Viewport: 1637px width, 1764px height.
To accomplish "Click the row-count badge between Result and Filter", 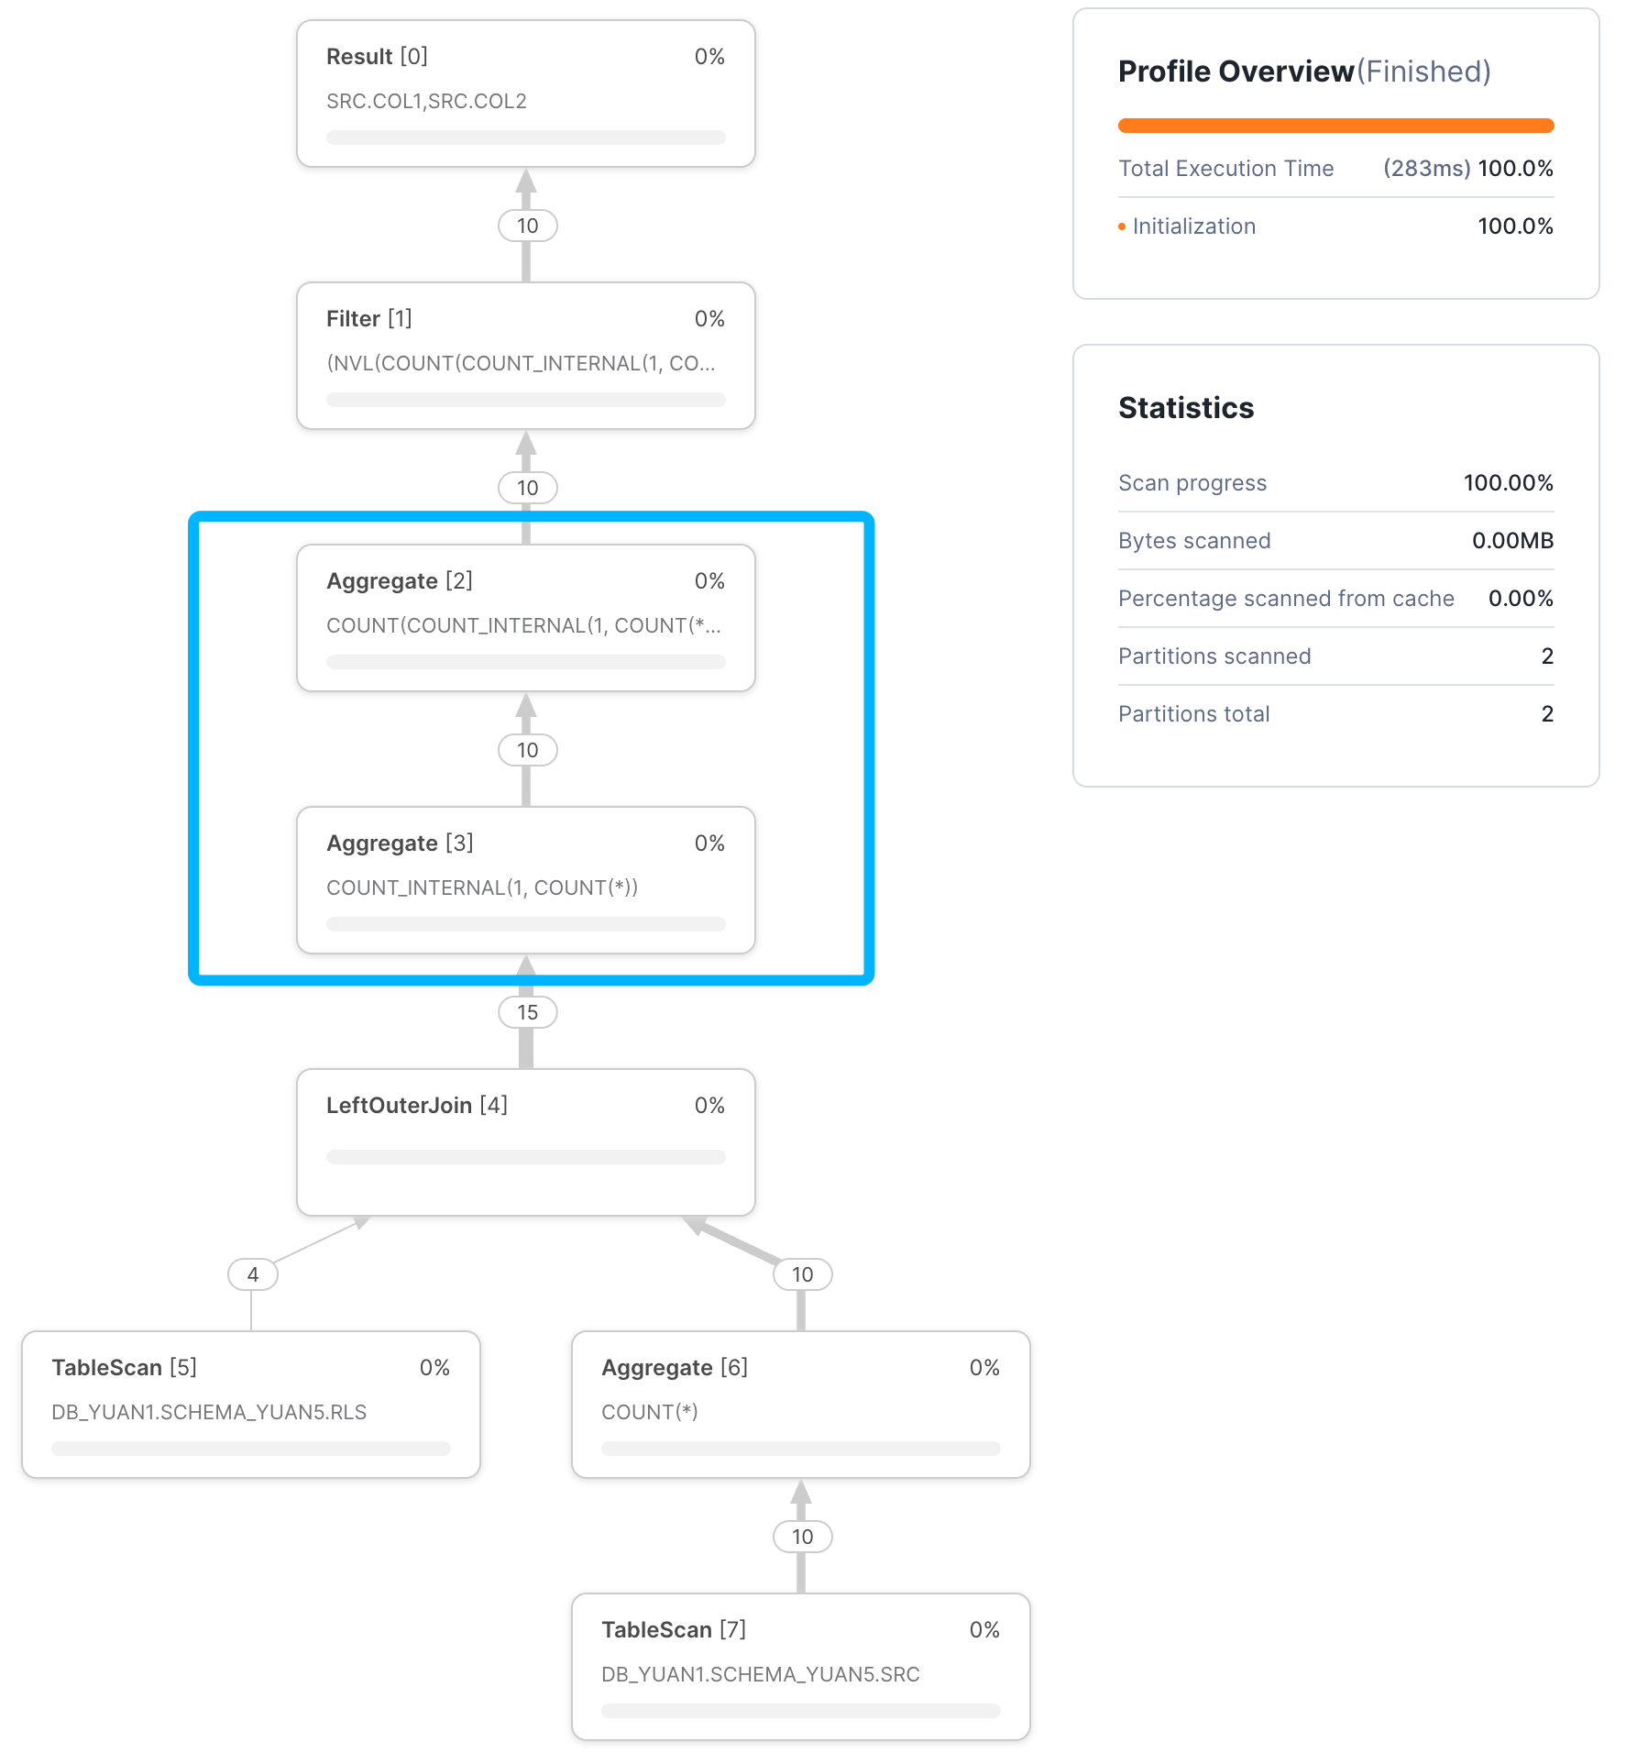I will [527, 226].
